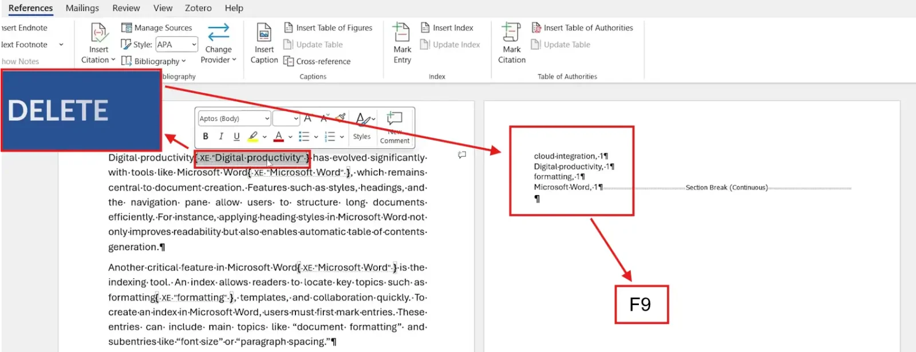Apply numbered list from mini toolbar

330,136
